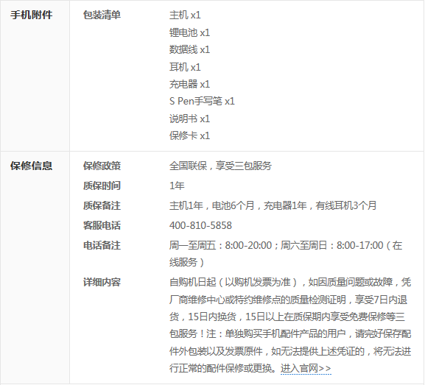Select the 说明书 x1 list entry

pos(190,119)
